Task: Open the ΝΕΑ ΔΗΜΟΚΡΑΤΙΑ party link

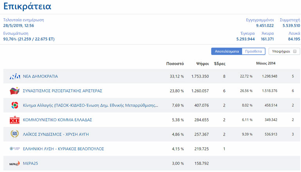Action: (x=40, y=76)
